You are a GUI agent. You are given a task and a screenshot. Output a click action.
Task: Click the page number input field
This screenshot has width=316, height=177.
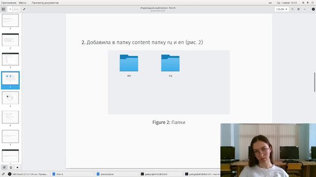click(10, 9)
